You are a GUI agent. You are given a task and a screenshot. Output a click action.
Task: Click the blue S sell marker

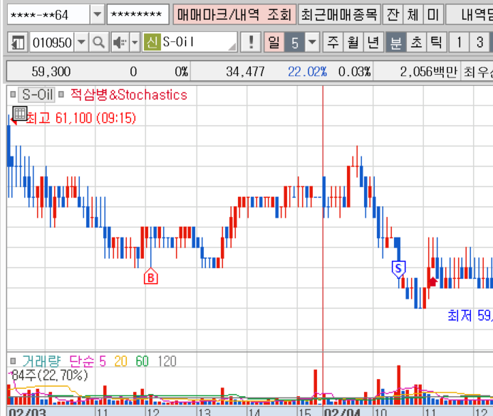398,268
